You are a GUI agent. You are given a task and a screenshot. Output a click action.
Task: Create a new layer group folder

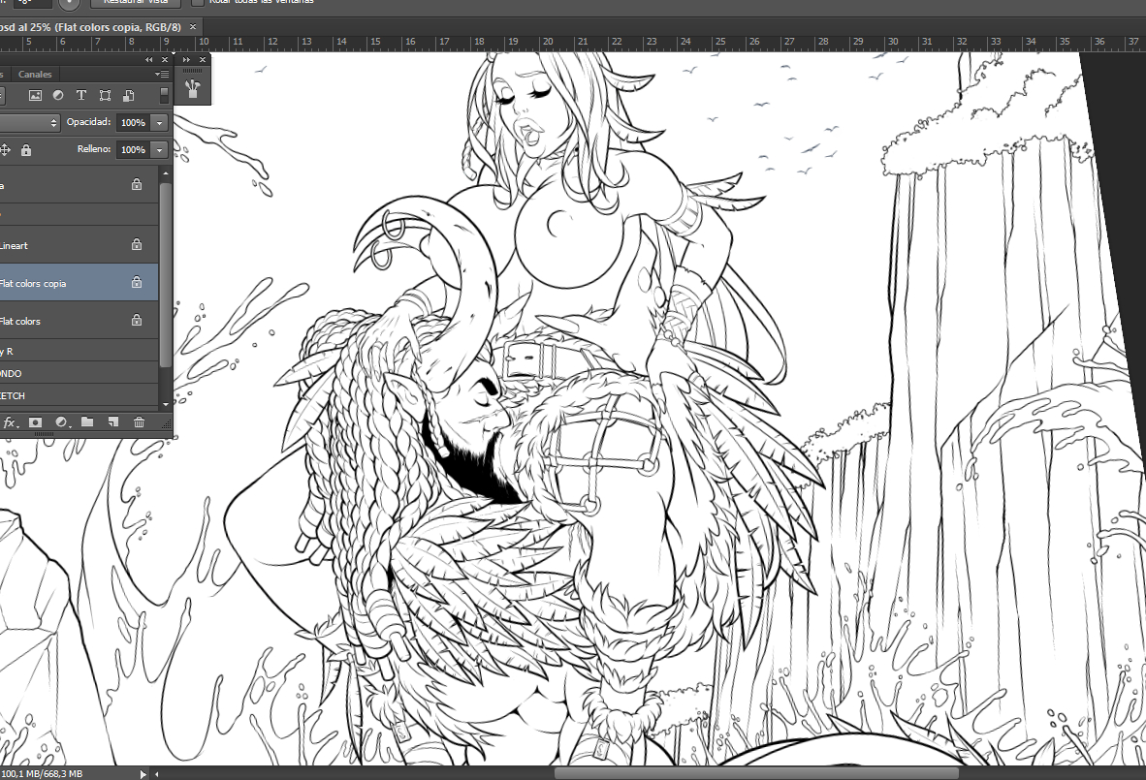(87, 422)
